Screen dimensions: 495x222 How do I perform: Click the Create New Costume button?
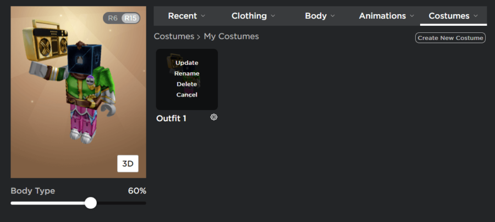tap(450, 38)
